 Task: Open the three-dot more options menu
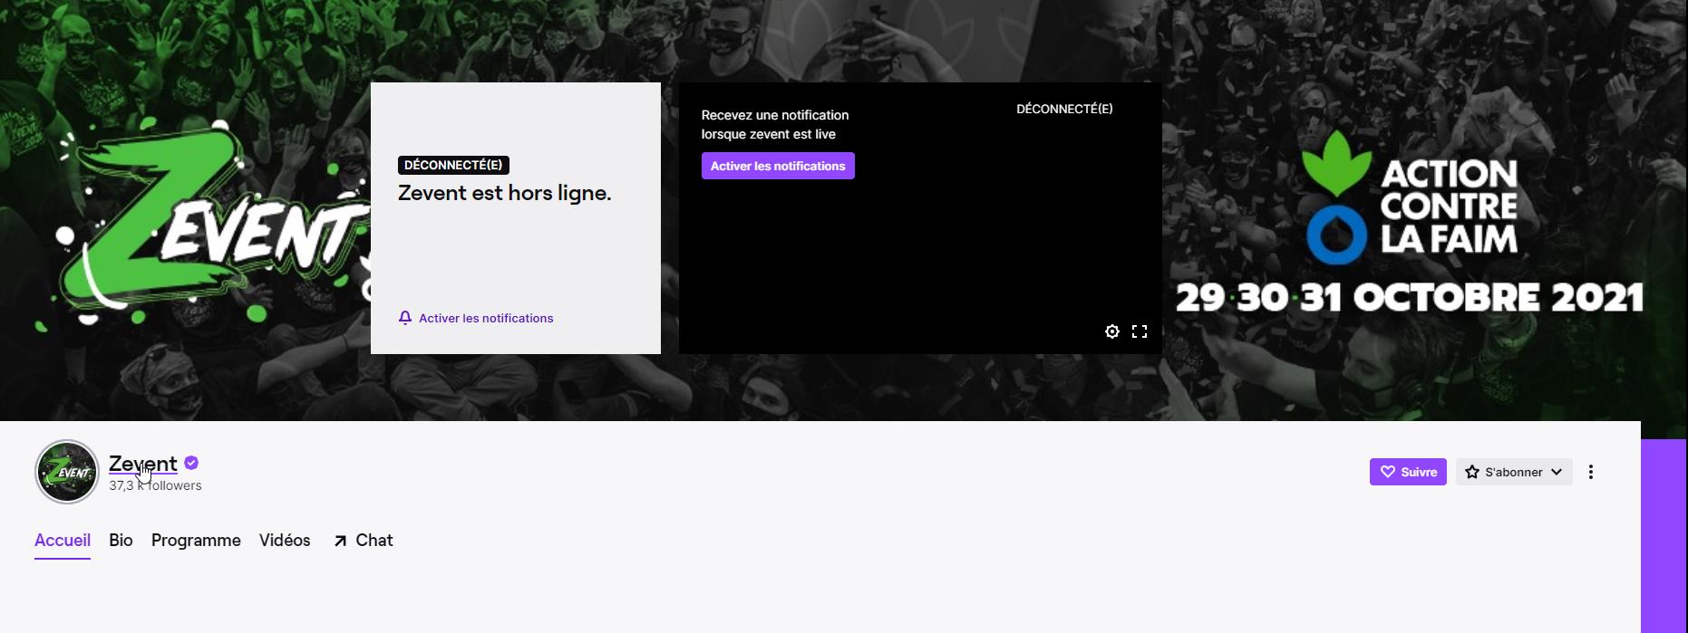tap(1591, 472)
